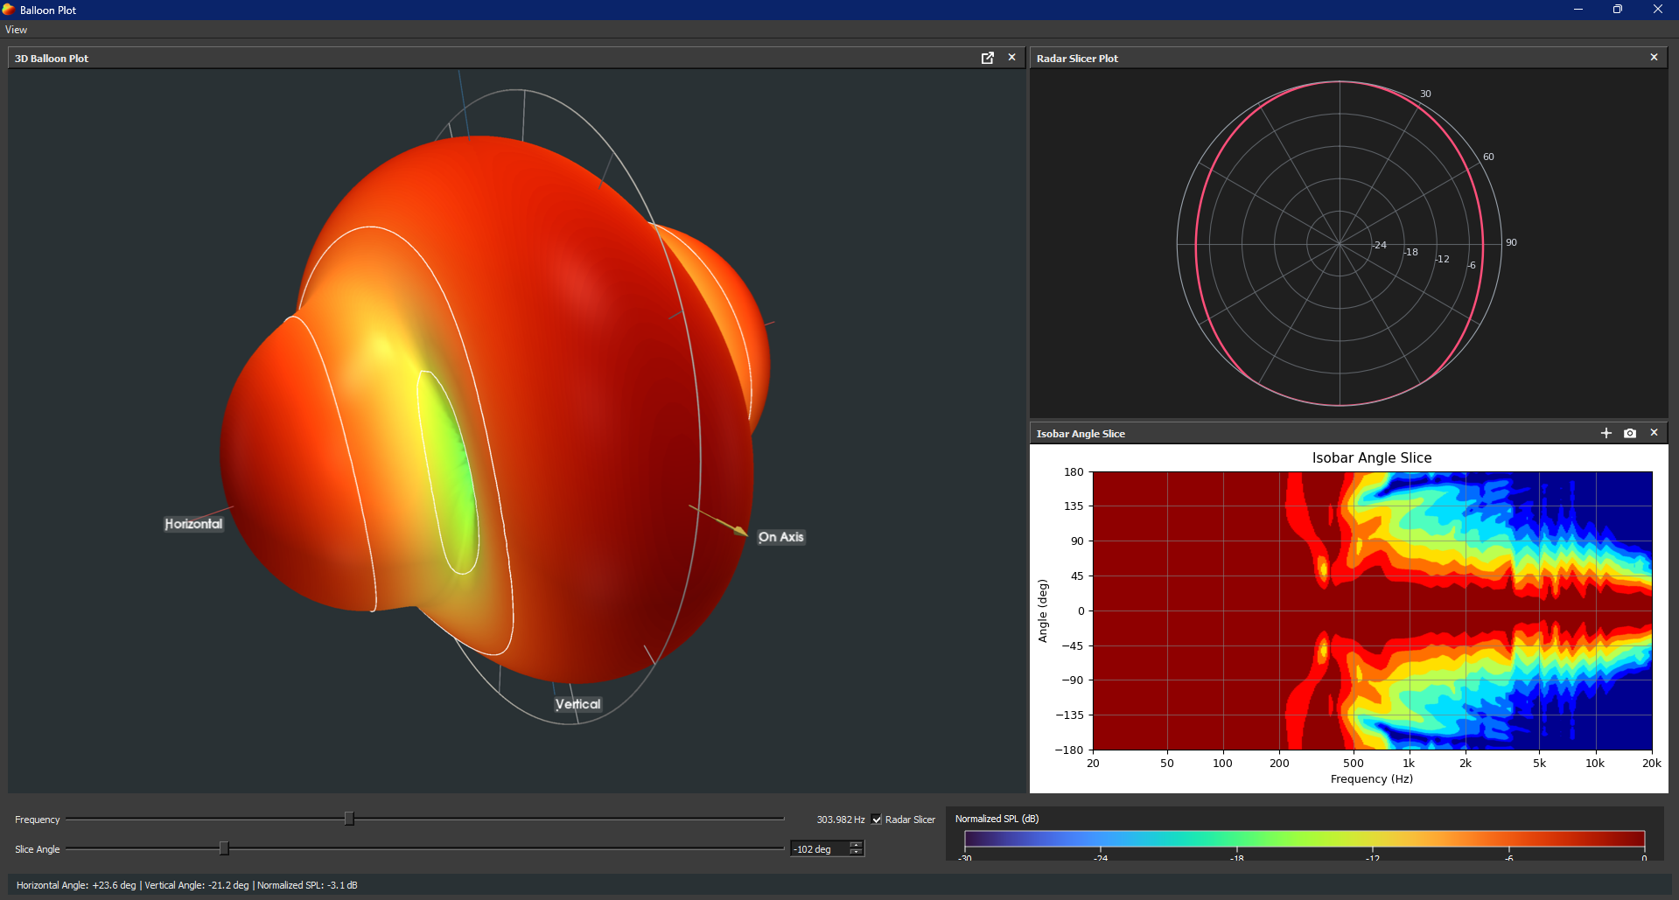Decrease slice angle with down stepper arrow
The height and width of the screenshot is (900, 1679).
857,853
